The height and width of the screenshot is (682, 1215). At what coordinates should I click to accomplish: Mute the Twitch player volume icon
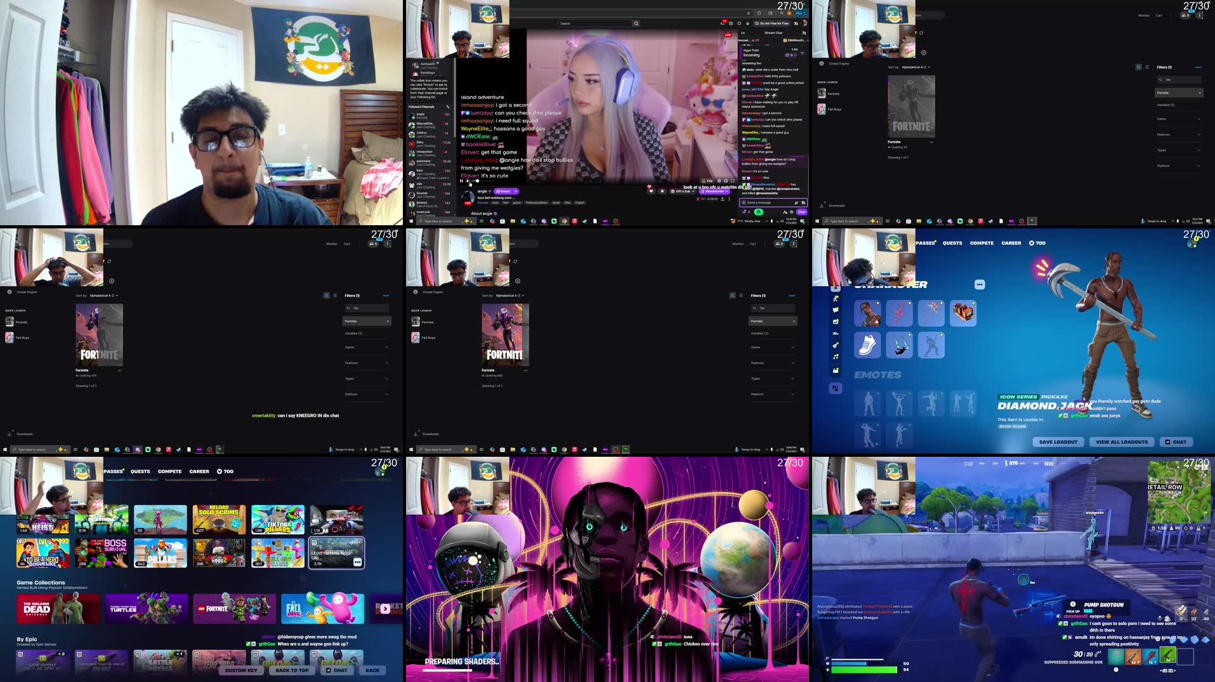468,181
